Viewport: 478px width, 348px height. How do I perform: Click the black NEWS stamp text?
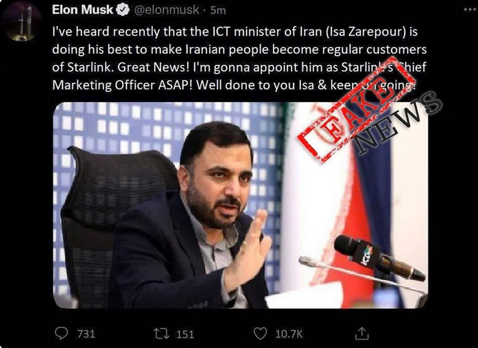(x=398, y=123)
